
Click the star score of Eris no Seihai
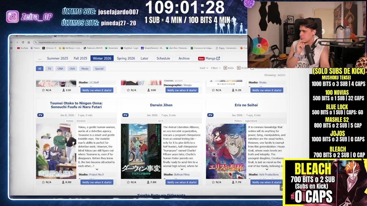point(217,182)
